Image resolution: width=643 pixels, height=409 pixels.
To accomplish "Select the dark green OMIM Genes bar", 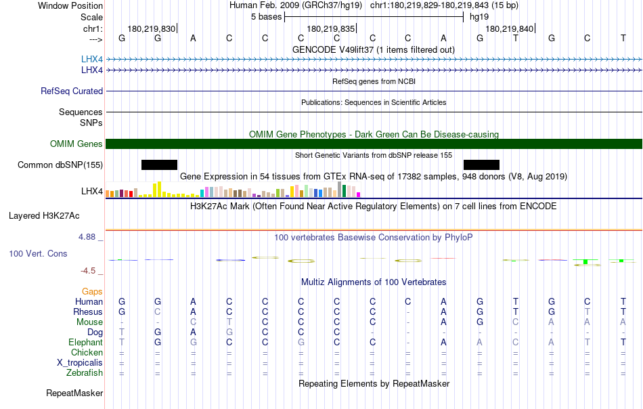I will coord(374,144).
